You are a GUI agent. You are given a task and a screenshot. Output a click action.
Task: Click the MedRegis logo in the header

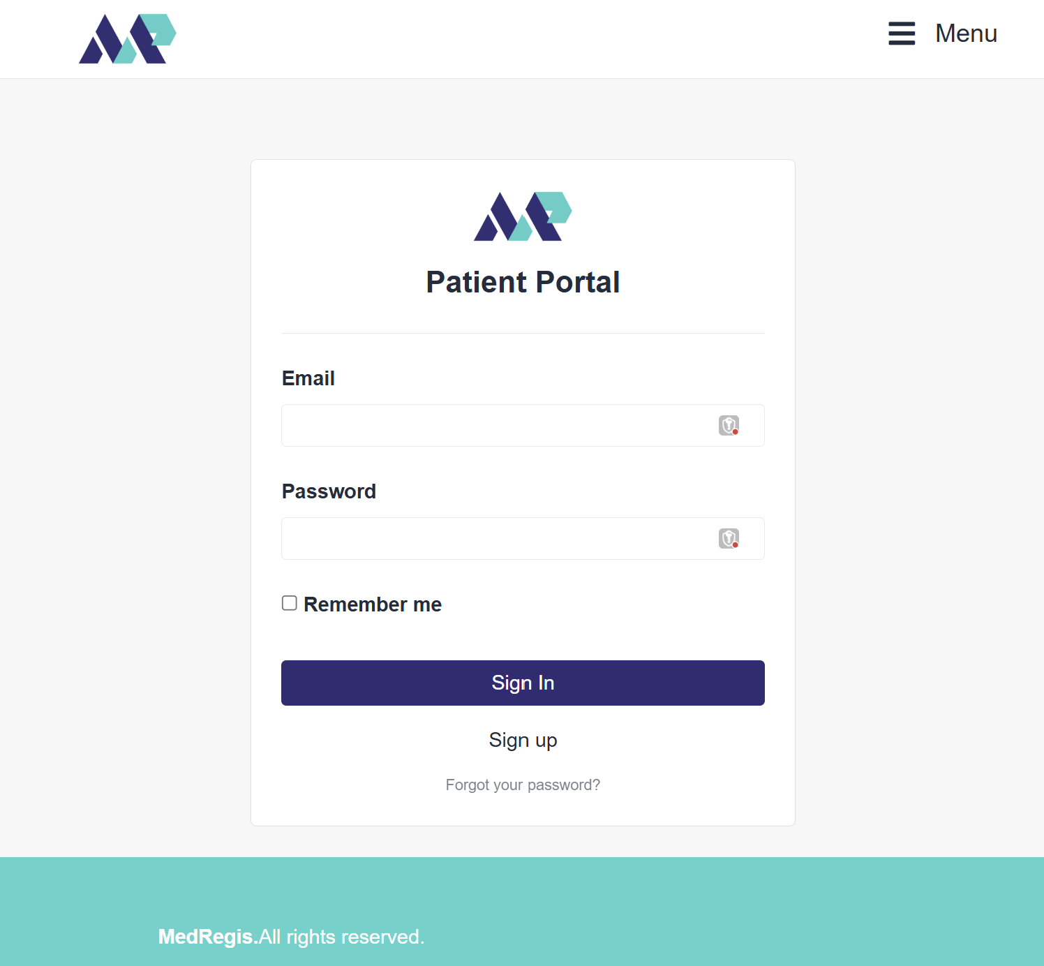click(x=127, y=39)
